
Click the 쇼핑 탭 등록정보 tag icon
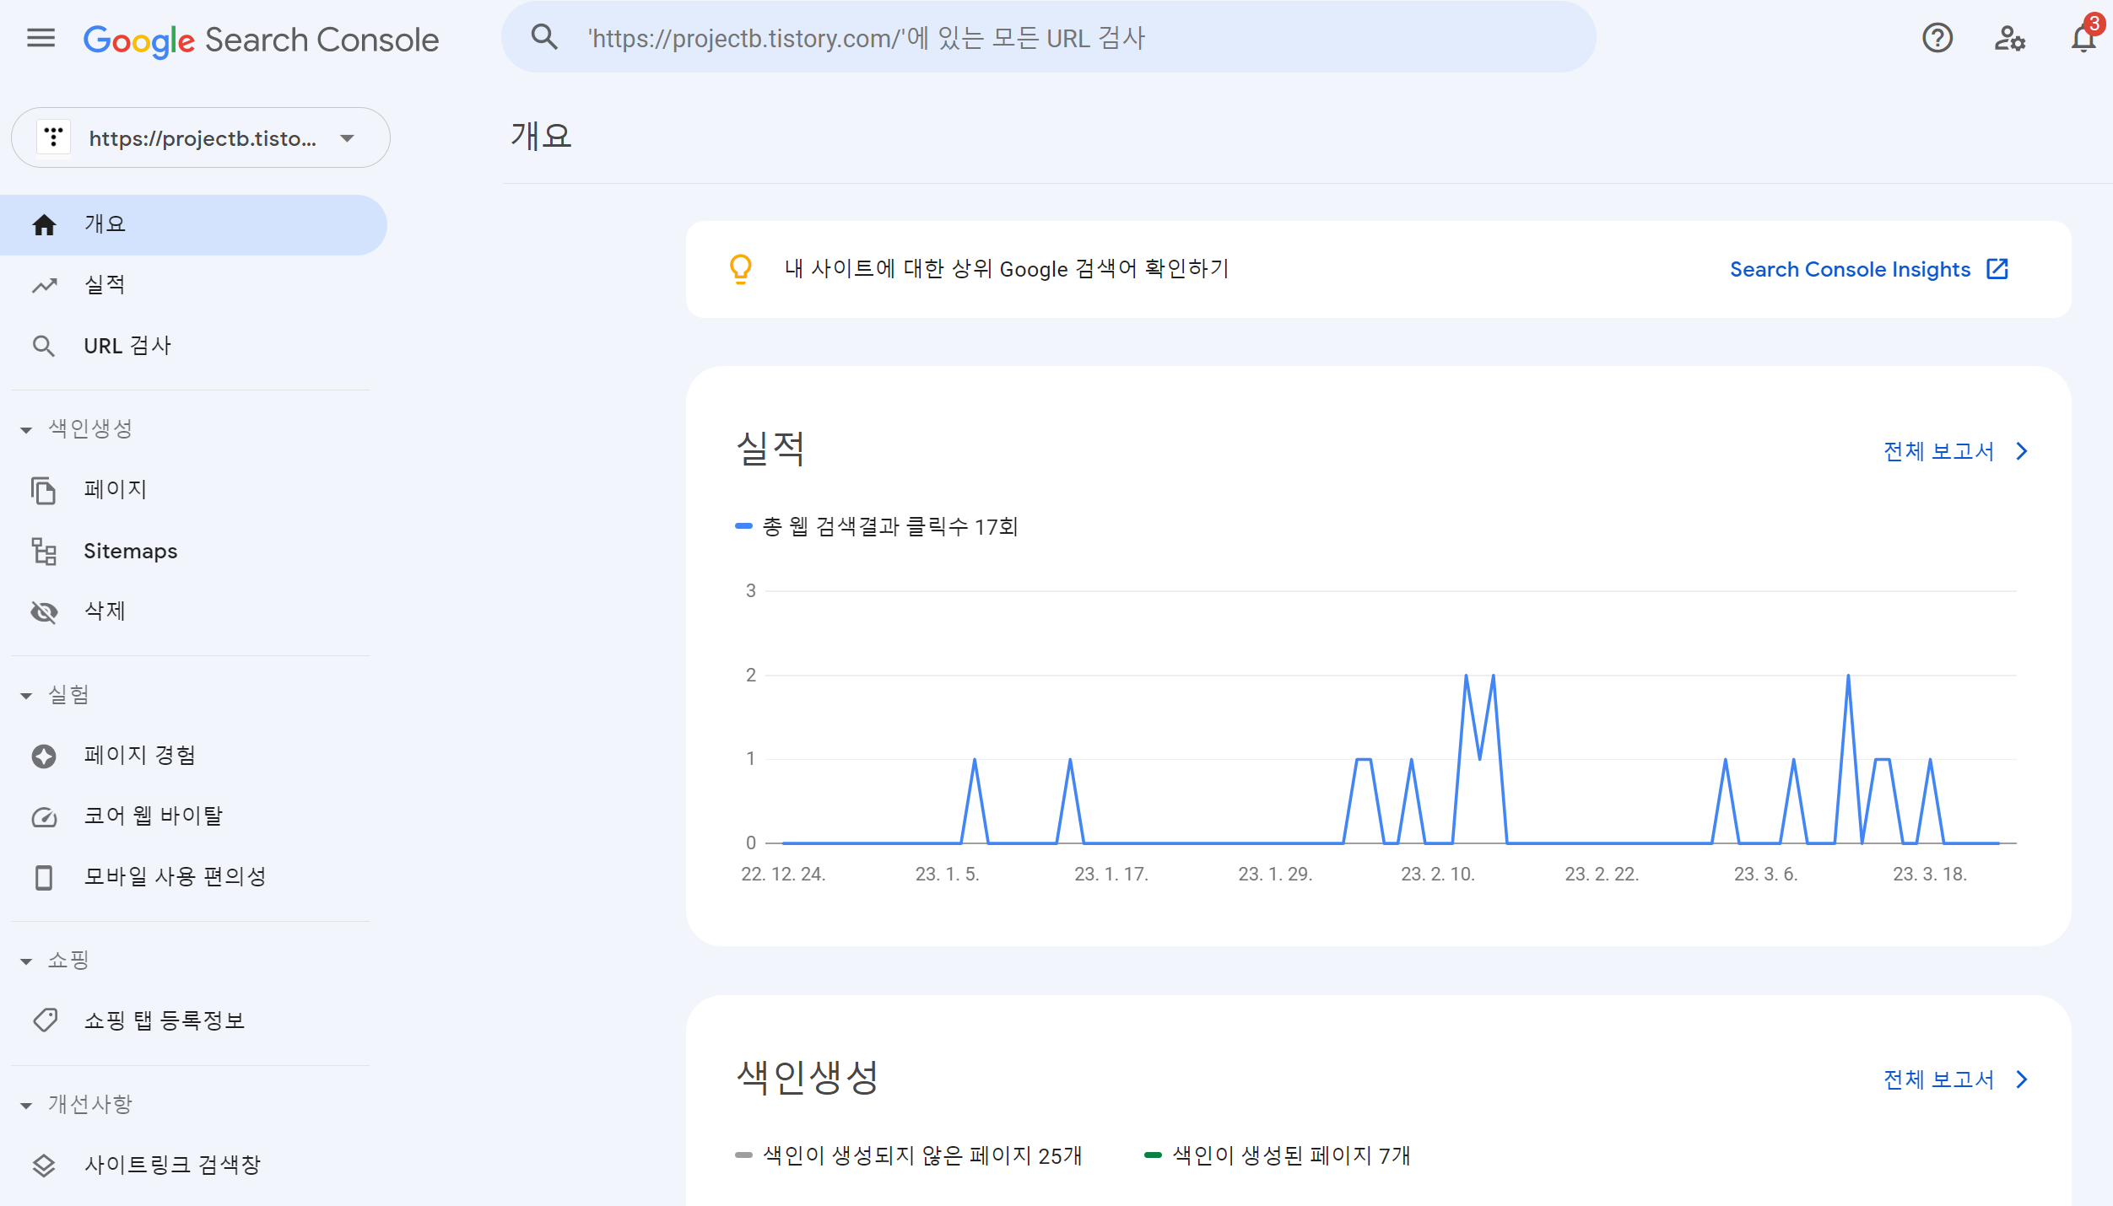pyautogui.click(x=44, y=1020)
